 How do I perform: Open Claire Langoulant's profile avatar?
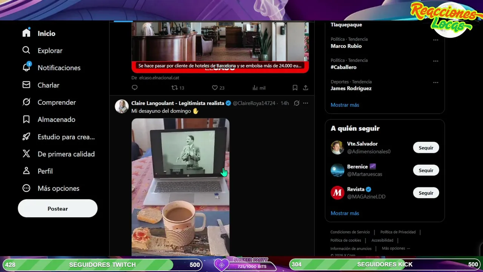pos(122,107)
